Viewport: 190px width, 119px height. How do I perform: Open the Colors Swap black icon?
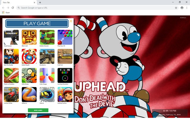(x=65, y=75)
